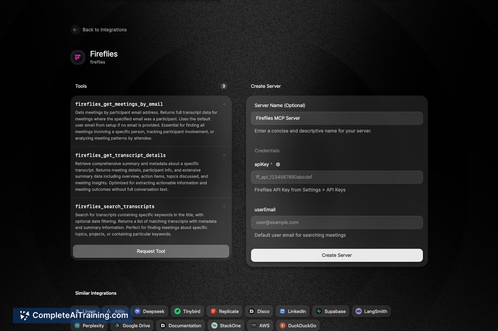This screenshot has height=331, width=498.
Task: Open the LinkedIn integration chip
Action: [293, 312]
